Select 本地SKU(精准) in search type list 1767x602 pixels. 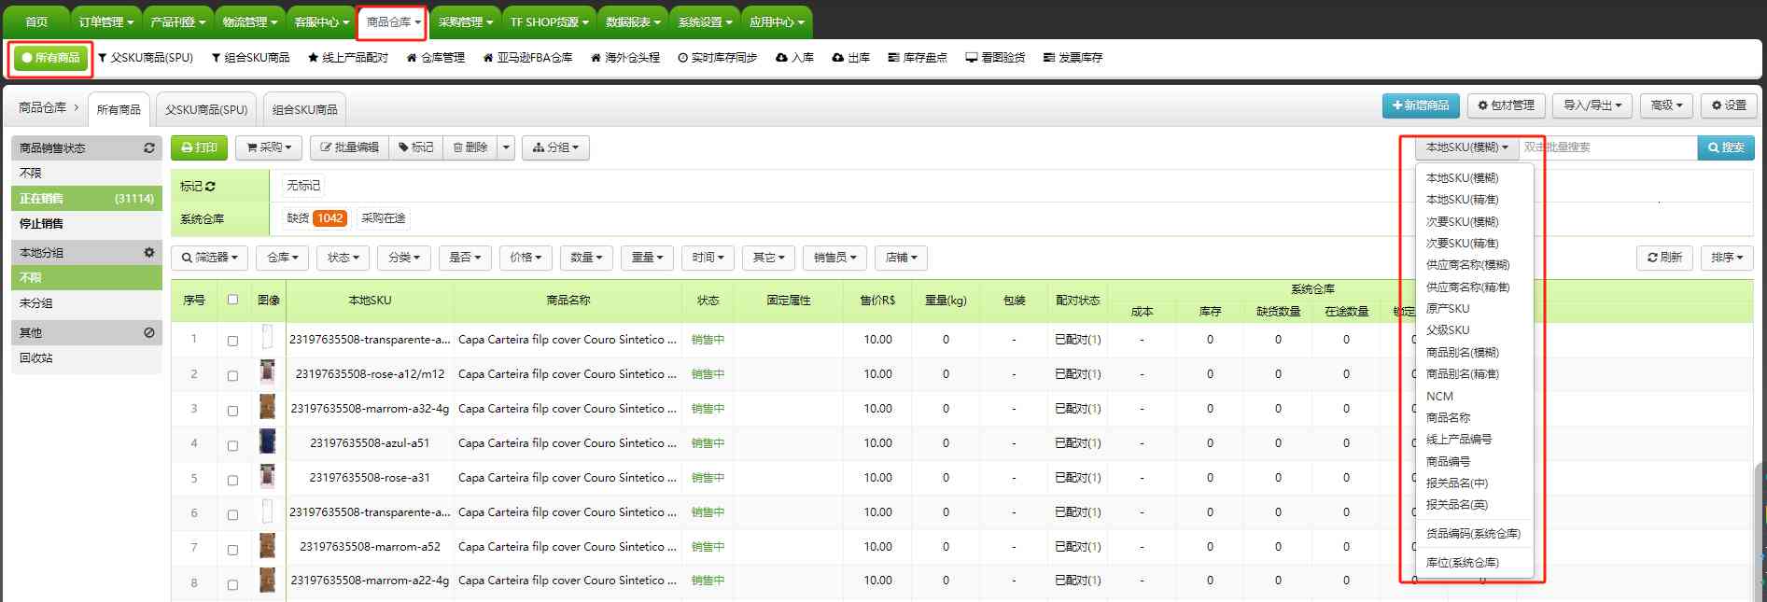point(1463,200)
